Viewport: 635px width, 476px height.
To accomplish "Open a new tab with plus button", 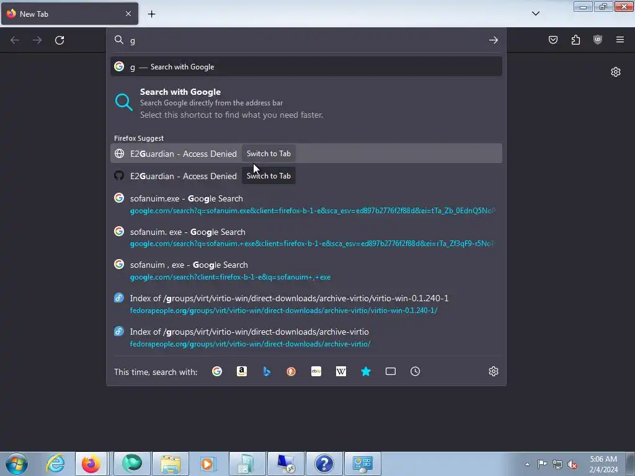I will tap(151, 14).
